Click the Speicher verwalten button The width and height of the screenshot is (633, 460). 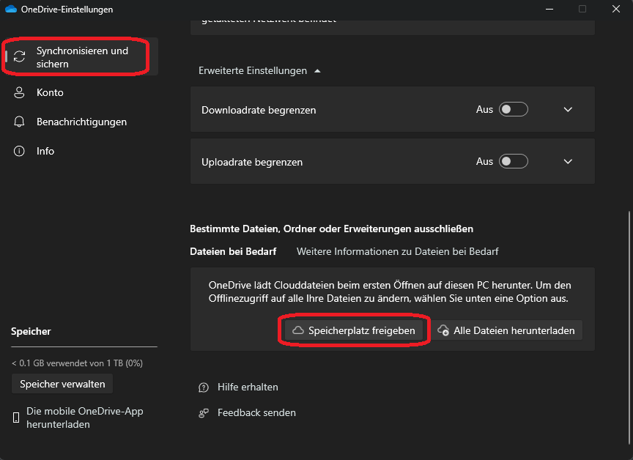62,384
